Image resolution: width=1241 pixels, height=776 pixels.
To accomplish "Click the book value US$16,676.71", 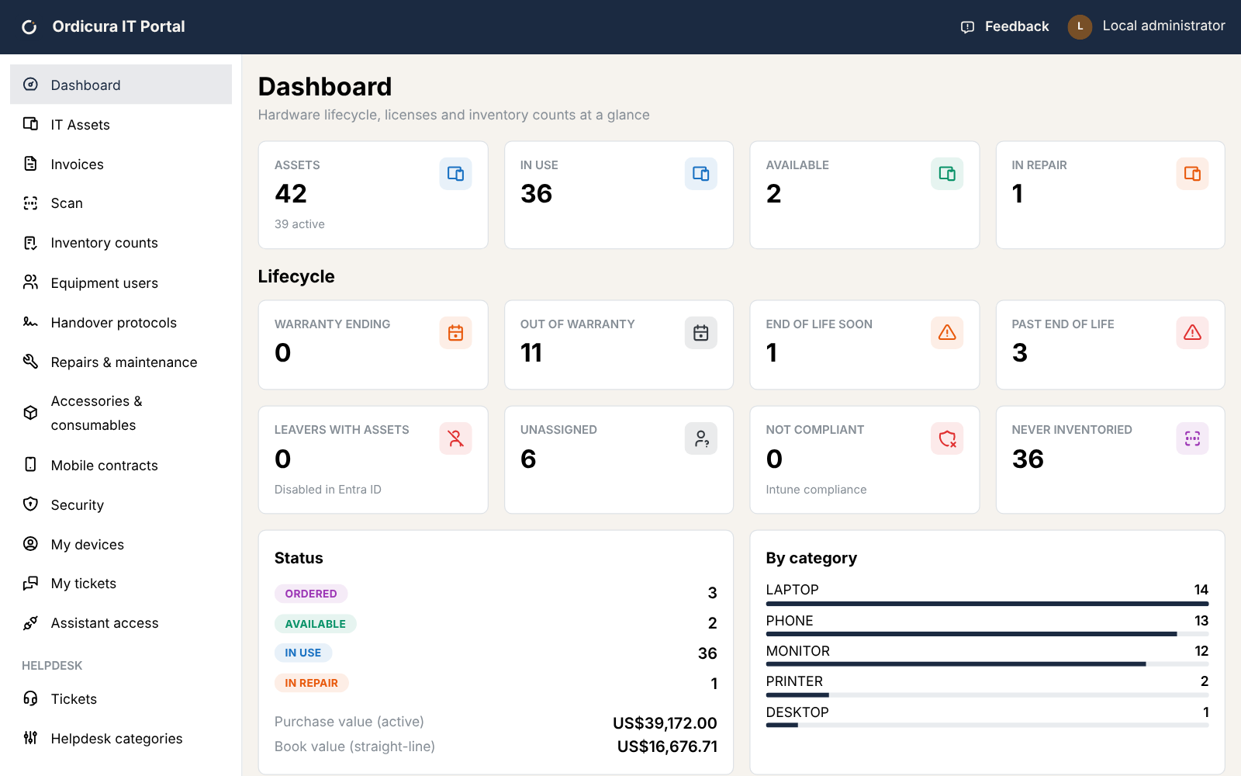I will [x=667, y=747].
